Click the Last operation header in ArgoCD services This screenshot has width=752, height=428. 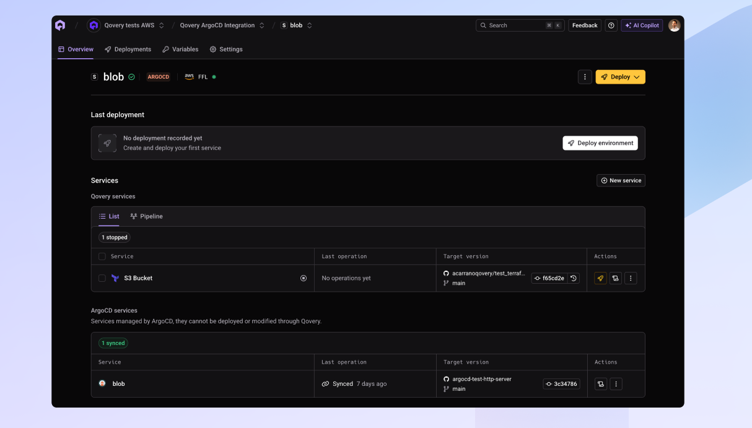click(344, 362)
